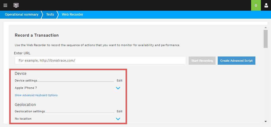Click the Start Recording button
Viewport: 271px width, 127px height.
[202, 61]
